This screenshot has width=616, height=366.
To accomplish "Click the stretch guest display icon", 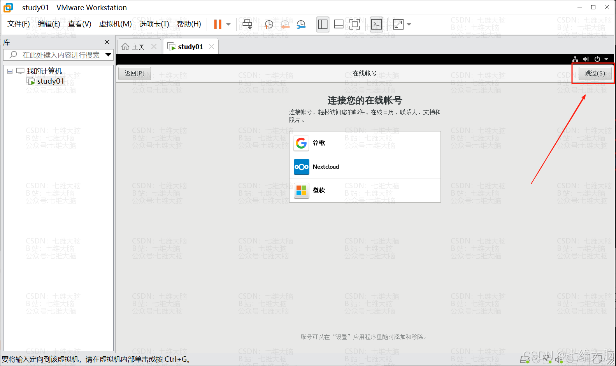I will 398,25.
